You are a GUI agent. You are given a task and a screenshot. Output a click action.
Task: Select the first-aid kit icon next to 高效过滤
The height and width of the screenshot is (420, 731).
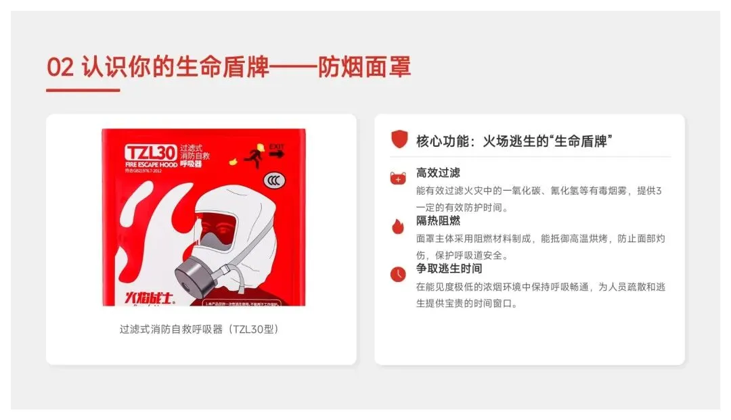click(x=398, y=179)
